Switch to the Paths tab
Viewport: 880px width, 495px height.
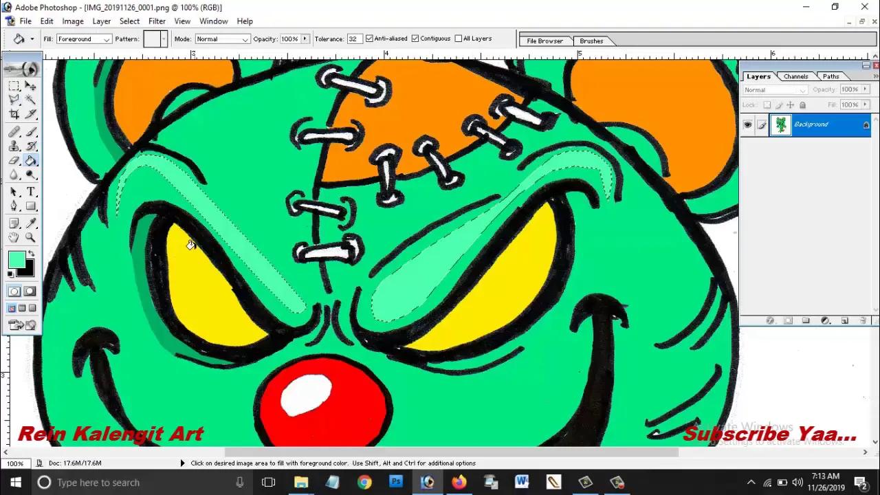coord(830,76)
